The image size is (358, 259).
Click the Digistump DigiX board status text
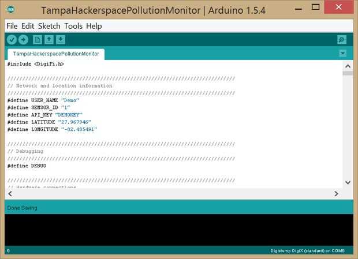tap(307, 251)
